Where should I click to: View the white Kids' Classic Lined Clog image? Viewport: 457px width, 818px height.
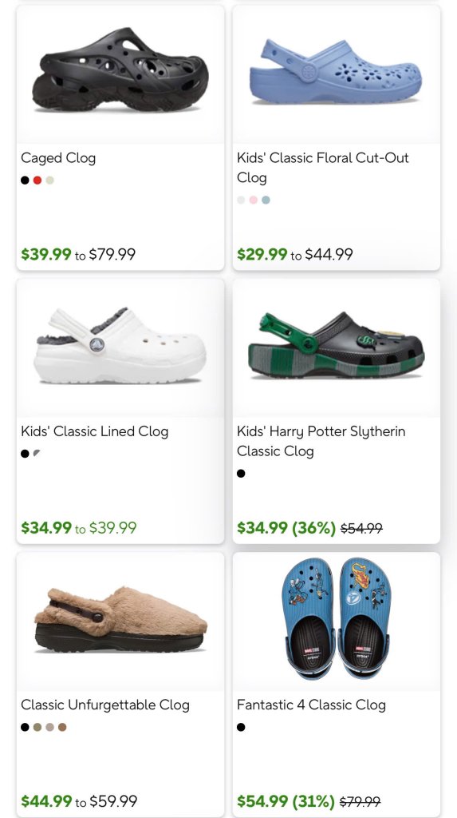point(120,346)
